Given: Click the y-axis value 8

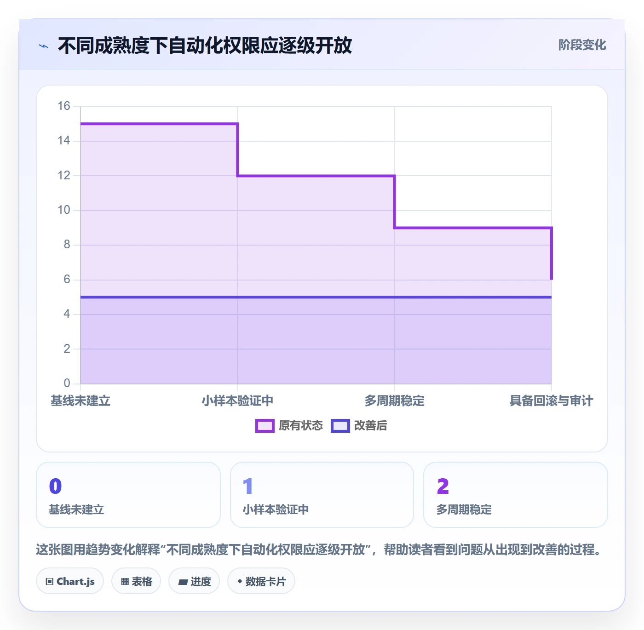Looking at the screenshot, I should coord(67,245).
